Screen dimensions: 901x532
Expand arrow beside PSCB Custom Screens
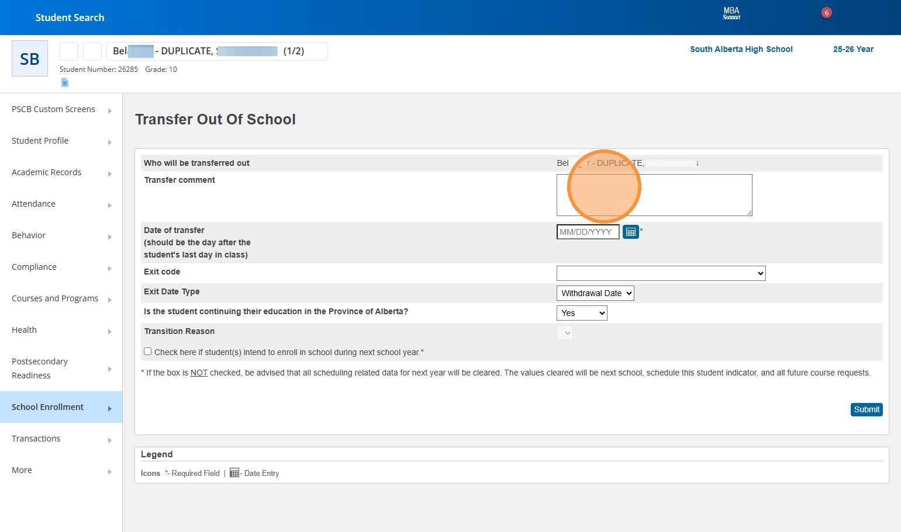(109, 110)
